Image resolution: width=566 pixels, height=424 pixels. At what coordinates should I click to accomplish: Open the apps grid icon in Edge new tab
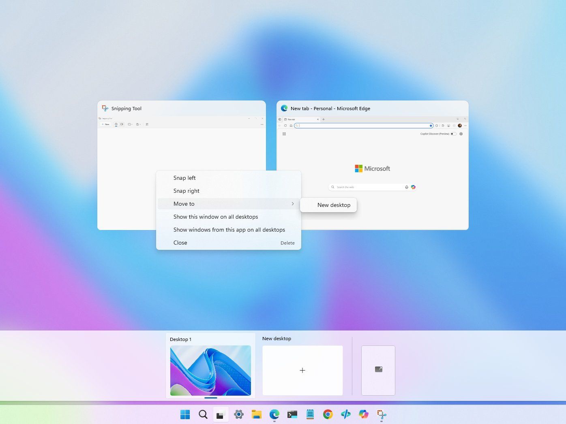tap(284, 134)
